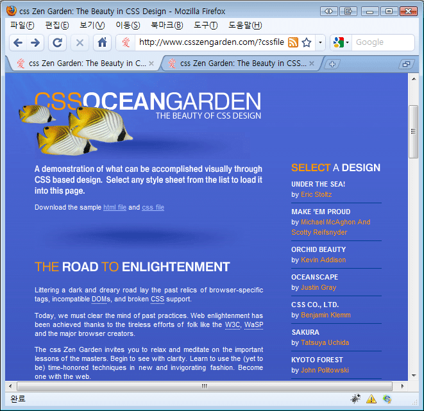Select the SAKURA design
The height and width of the screenshot is (411, 424).
[305, 332]
